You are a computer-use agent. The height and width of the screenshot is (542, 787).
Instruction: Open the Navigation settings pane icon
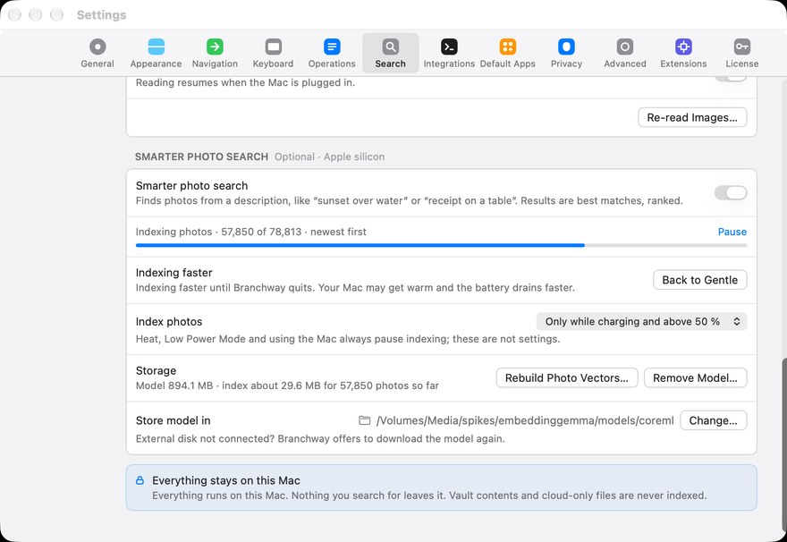pos(215,47)
